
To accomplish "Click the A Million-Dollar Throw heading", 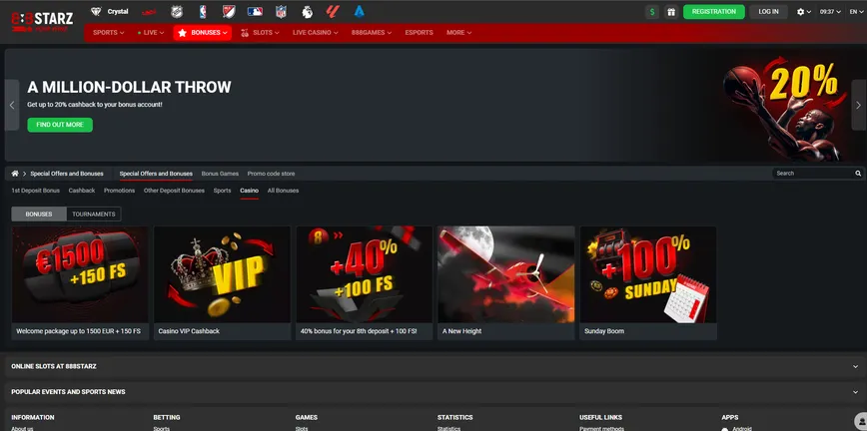I will [129, 88].
